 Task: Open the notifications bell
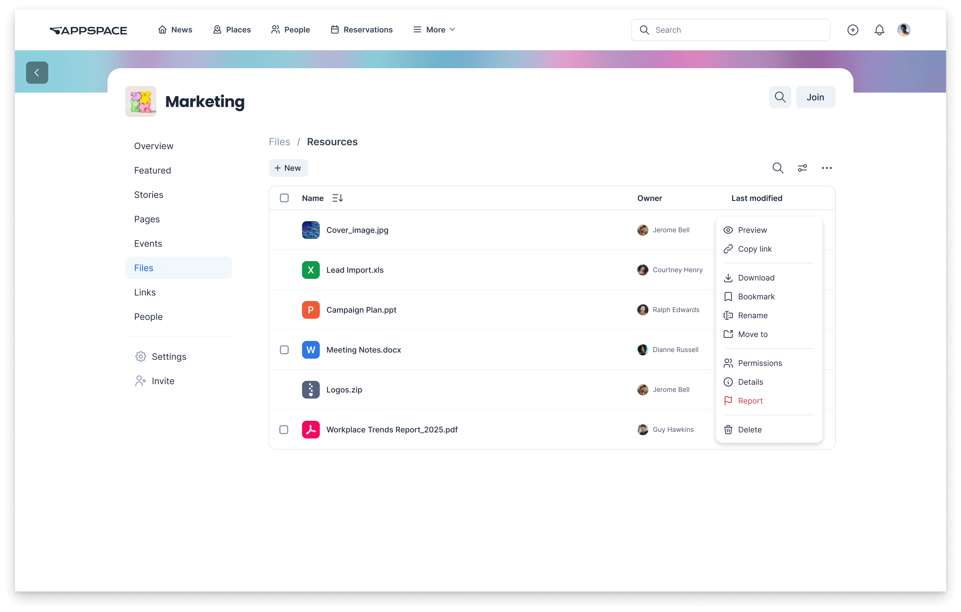tap(879, 30)
